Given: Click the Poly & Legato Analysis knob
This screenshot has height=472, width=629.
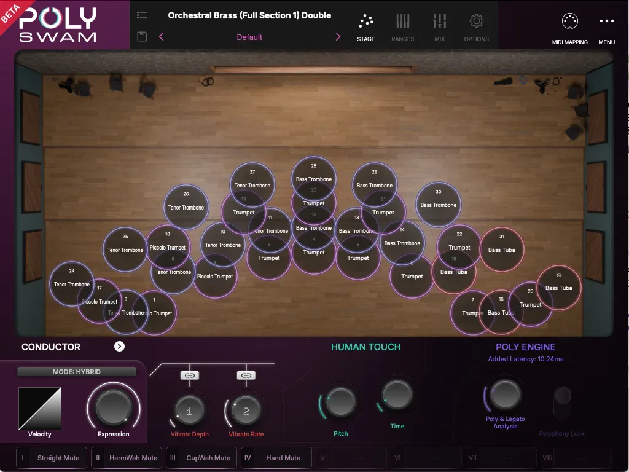Looking at the screenshot, I should (x=506, y=395).
